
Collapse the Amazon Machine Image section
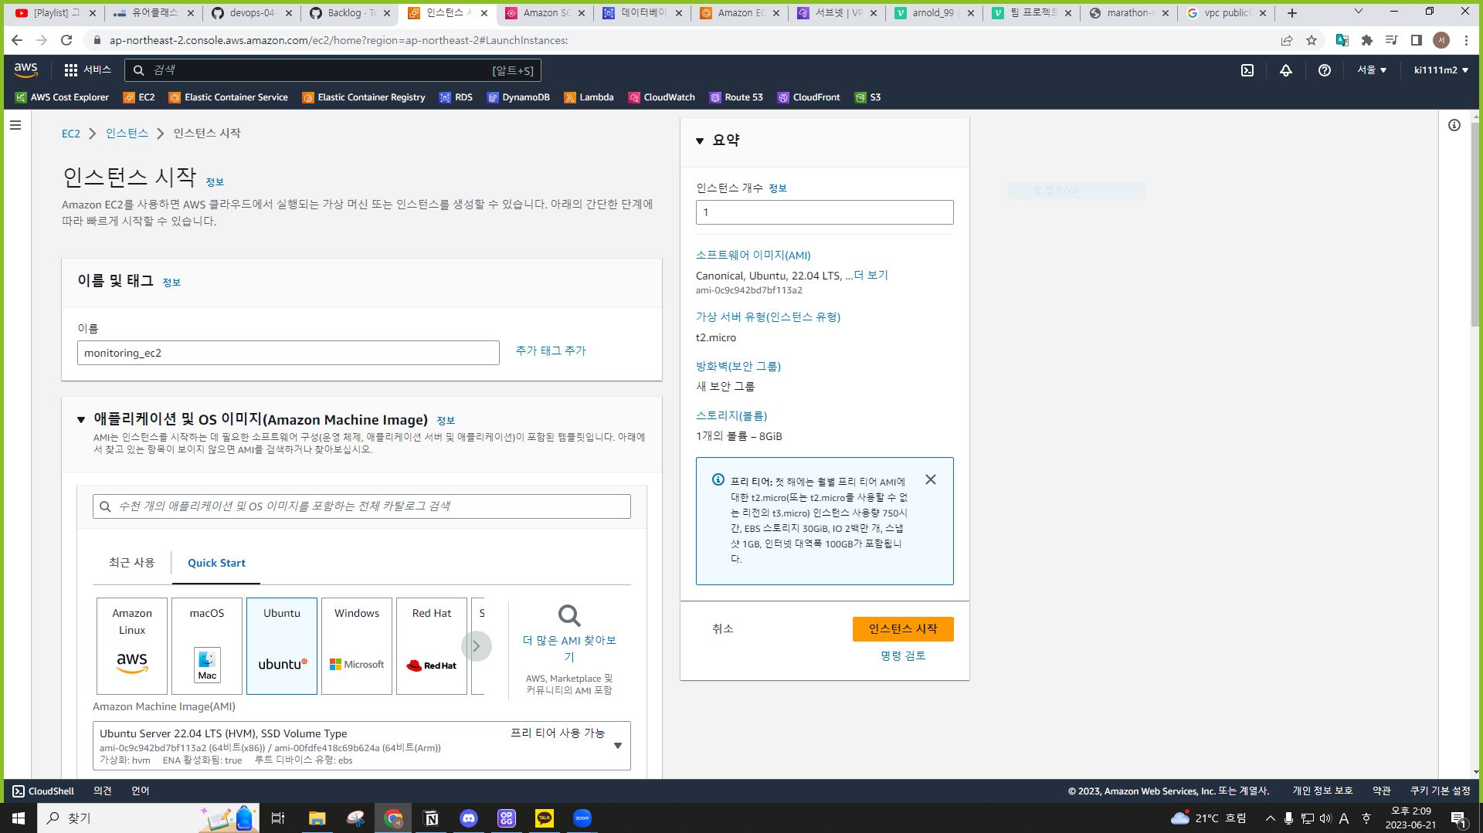tap(81, 420)
